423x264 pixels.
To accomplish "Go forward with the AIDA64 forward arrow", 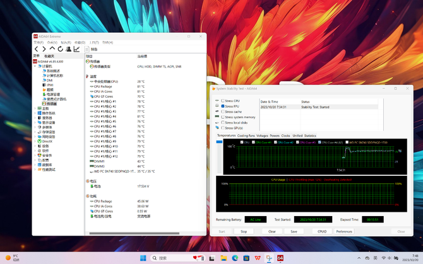I will [44, 49].
